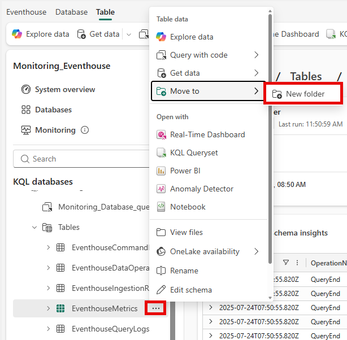Click the Databases grid icon in sidebar

26,110
